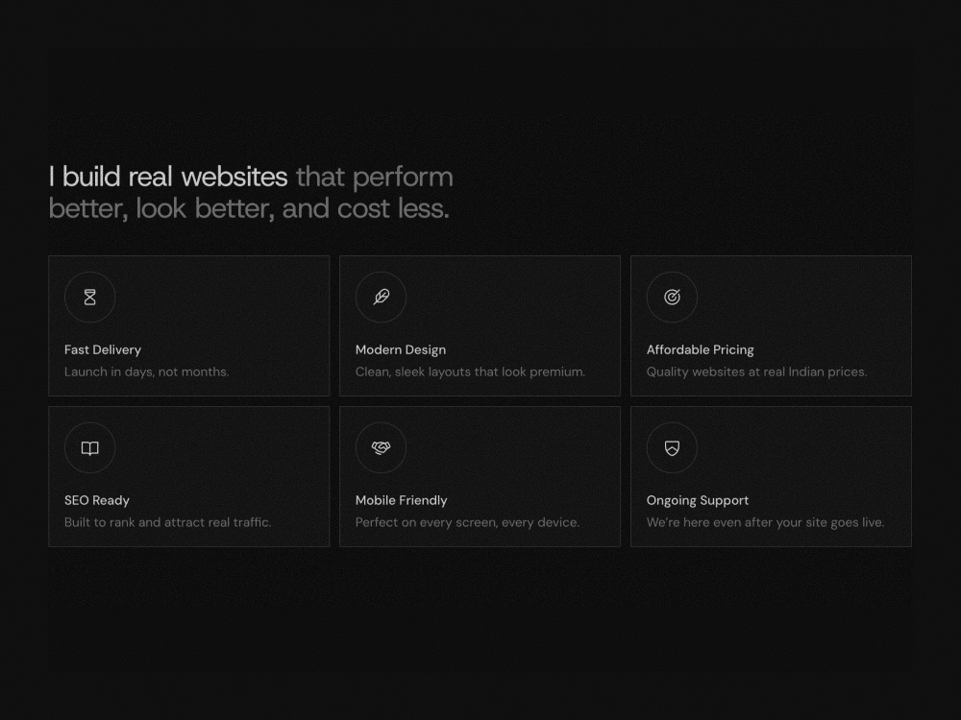Click 'Launch in days, not months.' text
The height and width of the screenshot is (720, 961).
tap(146, 372)
